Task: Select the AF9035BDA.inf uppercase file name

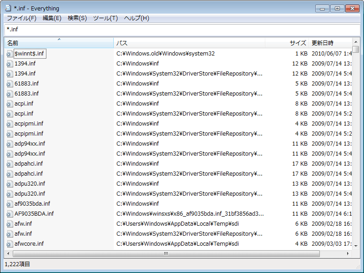Action: click(34, 213)
